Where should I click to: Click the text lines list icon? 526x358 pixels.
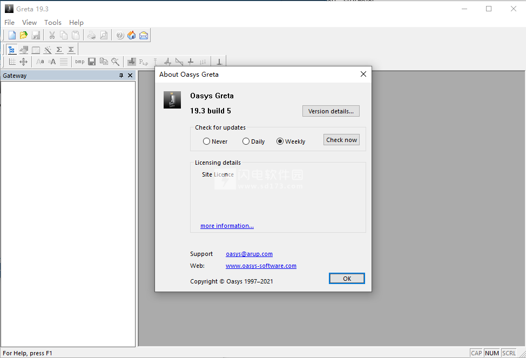64,62
